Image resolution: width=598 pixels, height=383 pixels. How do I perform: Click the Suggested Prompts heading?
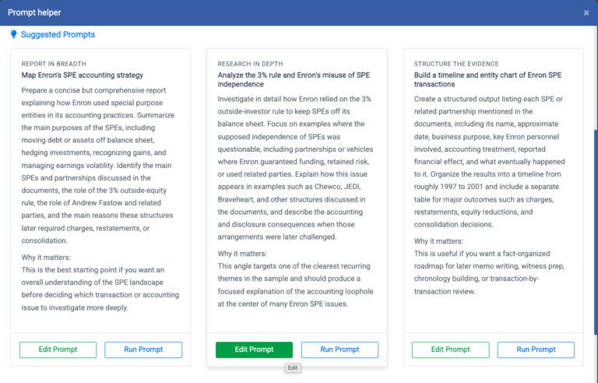pos(58,34)
